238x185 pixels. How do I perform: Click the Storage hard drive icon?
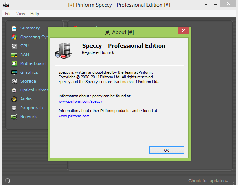[x=14, y=81]
